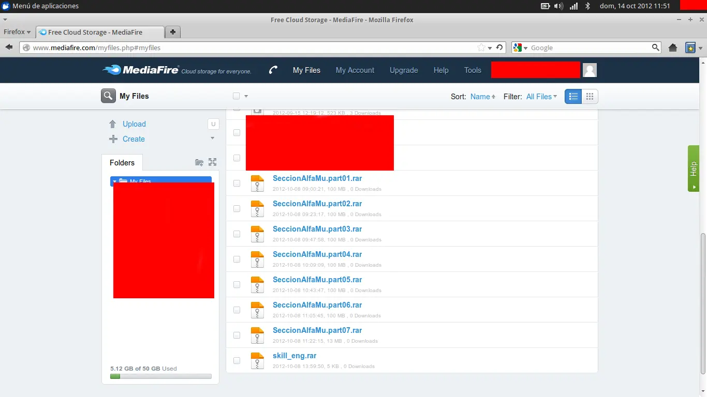Tick the select-all checkbox in the toolbar
This screenshot has height=397, width=707.
tap(237, 96)
